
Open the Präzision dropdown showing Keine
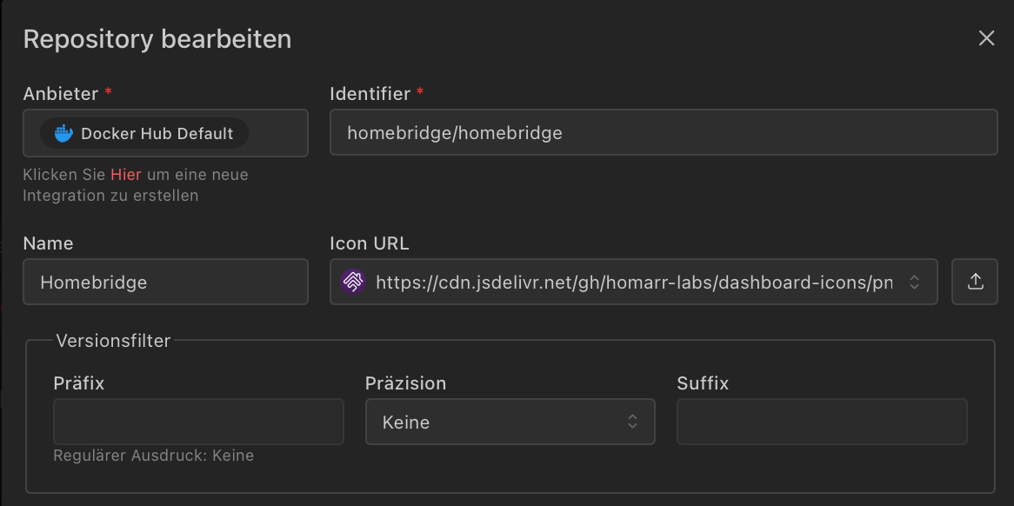tap(510, 423)
